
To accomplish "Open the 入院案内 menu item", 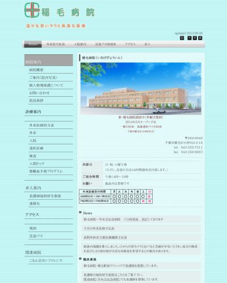I will (80, 44).
